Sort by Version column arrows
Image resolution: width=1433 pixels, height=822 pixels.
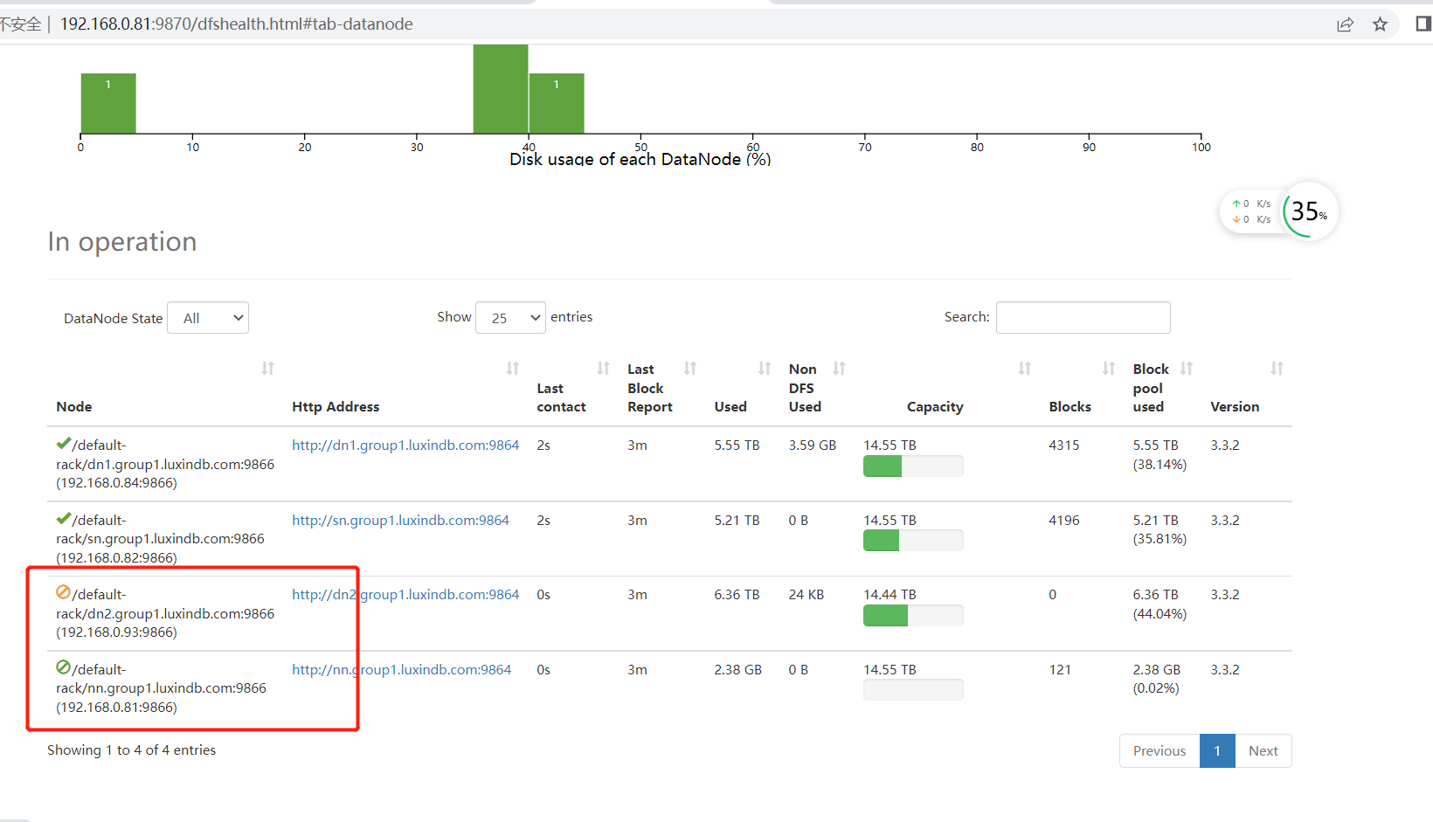coord(1277,369)
